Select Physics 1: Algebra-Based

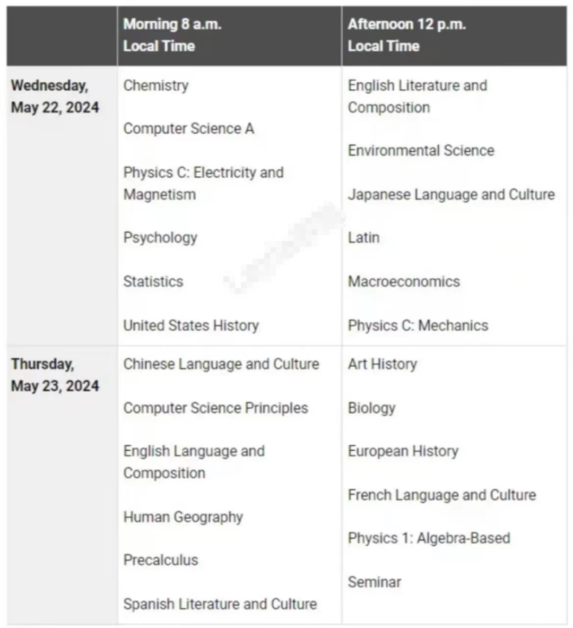[429, 538]
